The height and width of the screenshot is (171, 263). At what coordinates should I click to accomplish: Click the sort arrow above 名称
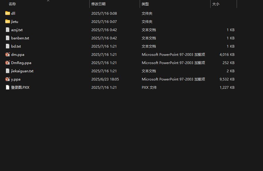[x=48, y=1]
